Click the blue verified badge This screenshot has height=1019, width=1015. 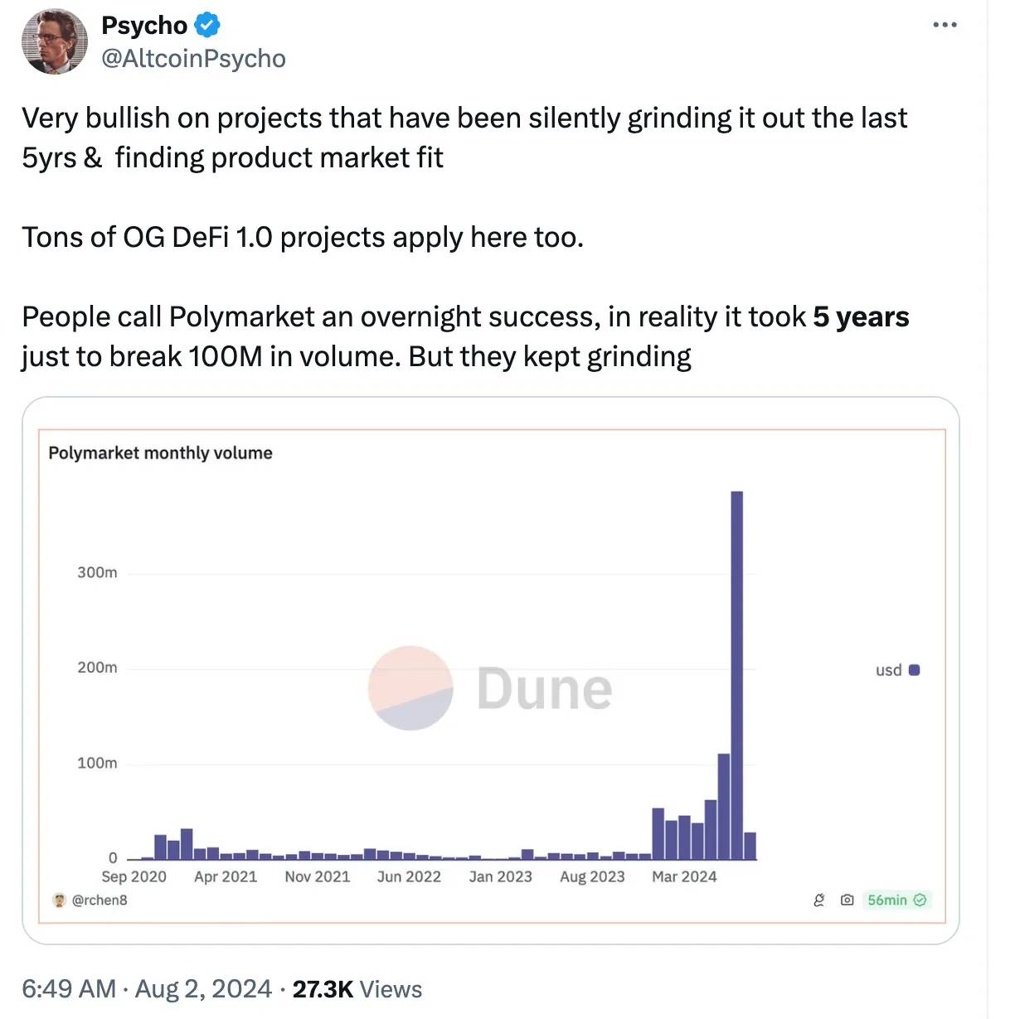(206, 26)
